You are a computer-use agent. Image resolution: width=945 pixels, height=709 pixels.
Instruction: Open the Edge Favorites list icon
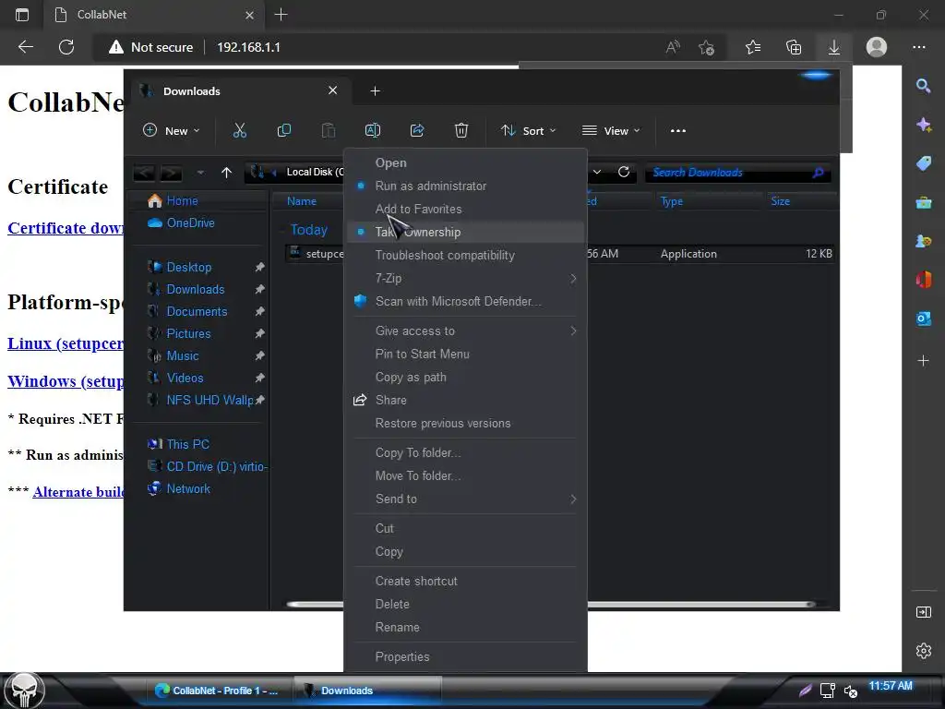(x=753, y=47)
